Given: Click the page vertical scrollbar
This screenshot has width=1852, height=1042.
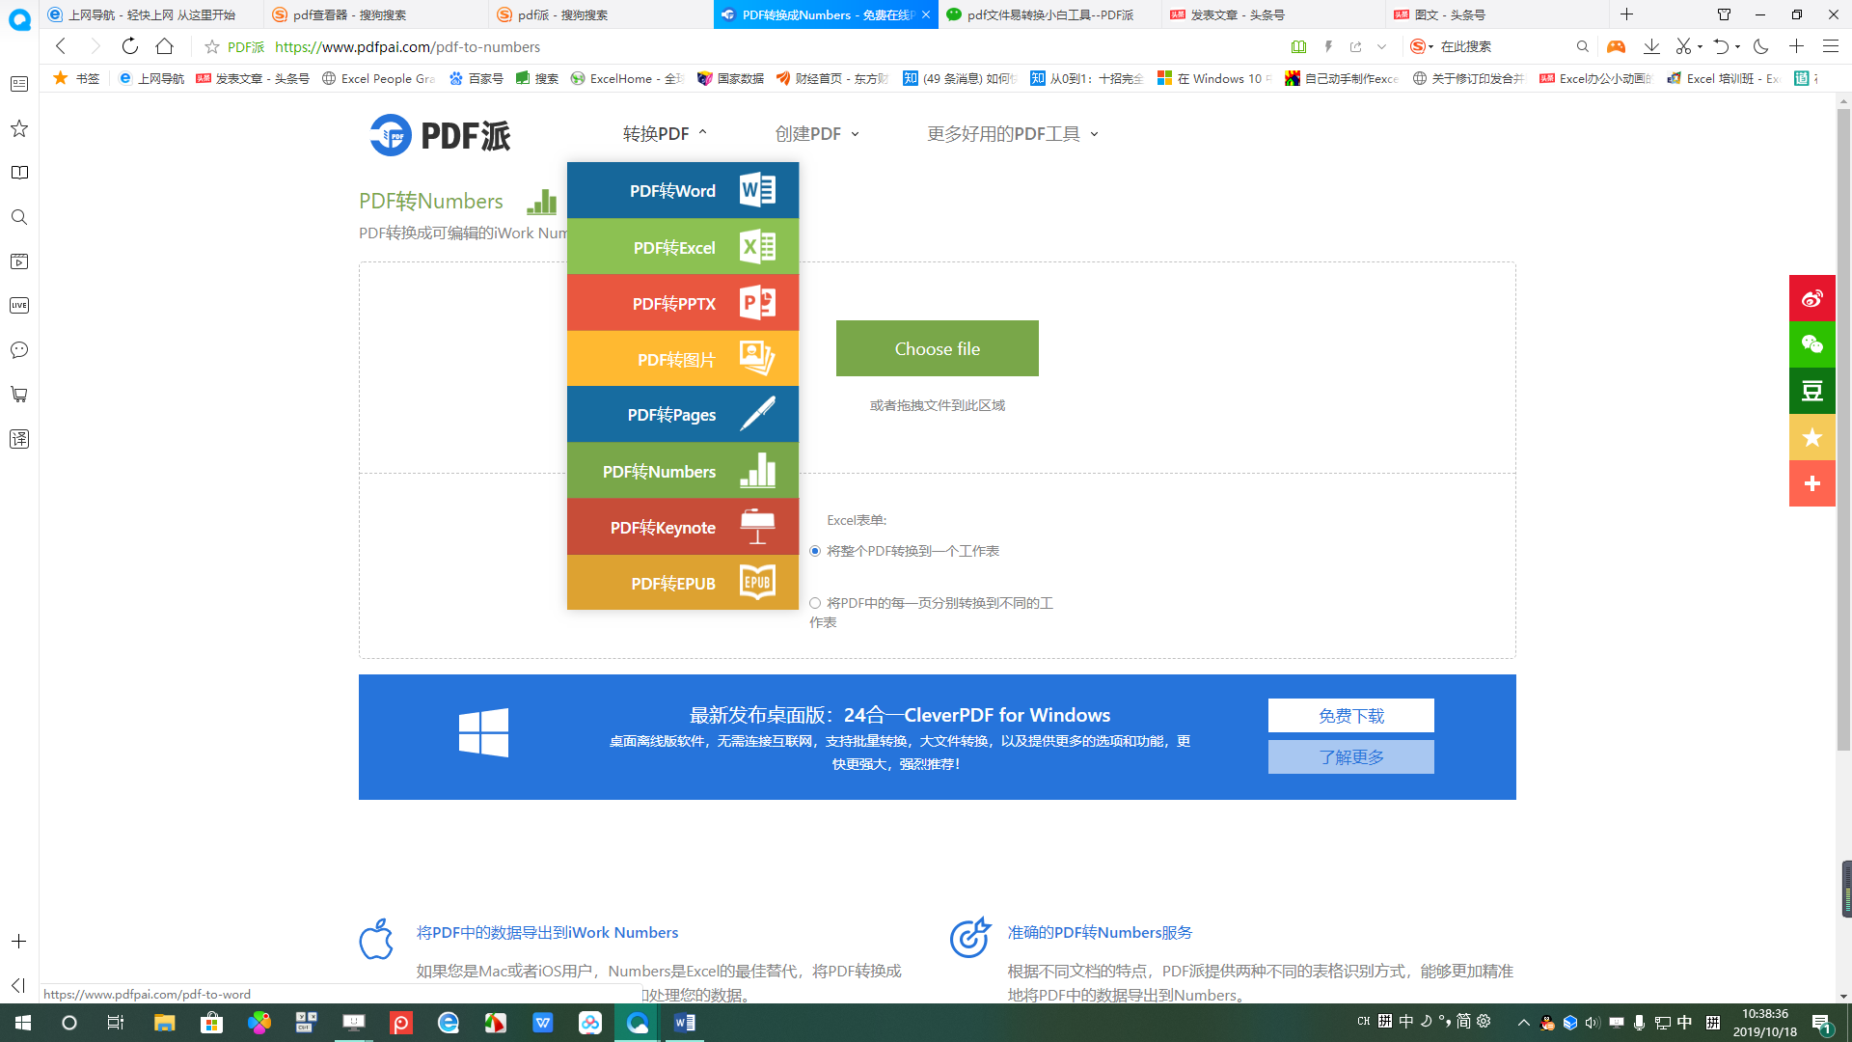Looking at the screenshot, I should pos(1843,429).
